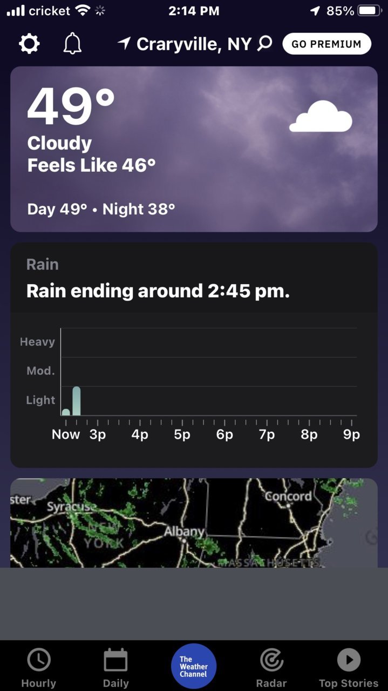The width and height of the screenshot is (388, 691).
Task: Open the Rain ending around 2:45 pm card
Action: (x=194, y=355)
